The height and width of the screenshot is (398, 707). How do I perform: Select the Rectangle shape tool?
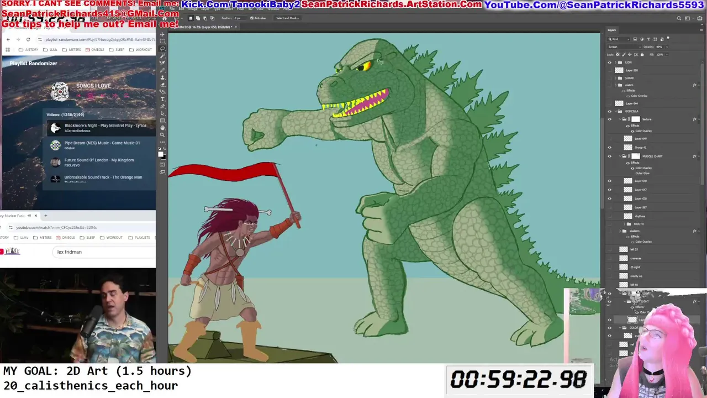pyautogui.click(x=162, y=121)
